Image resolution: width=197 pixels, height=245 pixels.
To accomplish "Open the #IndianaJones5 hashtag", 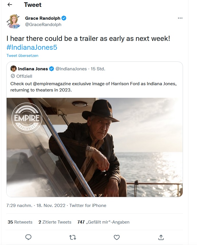I will [32, 47].
